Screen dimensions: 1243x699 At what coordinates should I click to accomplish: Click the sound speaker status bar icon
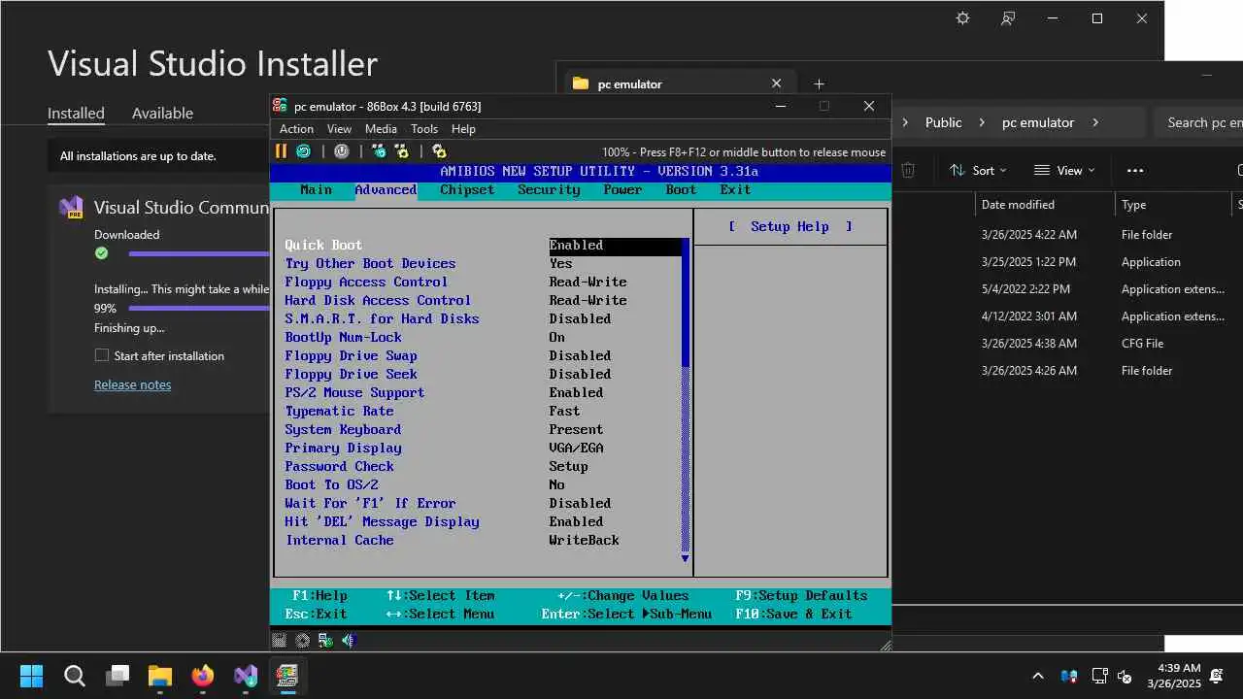(x=349, y=641)
